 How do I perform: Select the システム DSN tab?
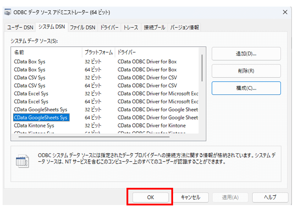[52, 27]
